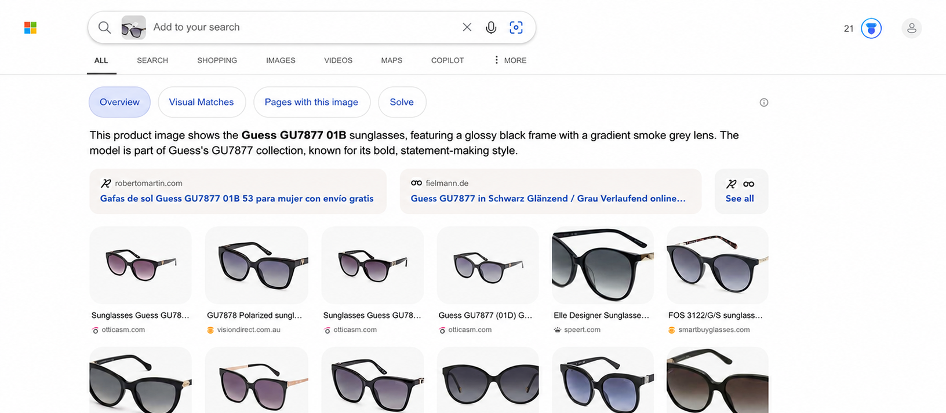Click the magnifying glass search icon
This screenshot has width=946, height=413.
pos(104,27)
